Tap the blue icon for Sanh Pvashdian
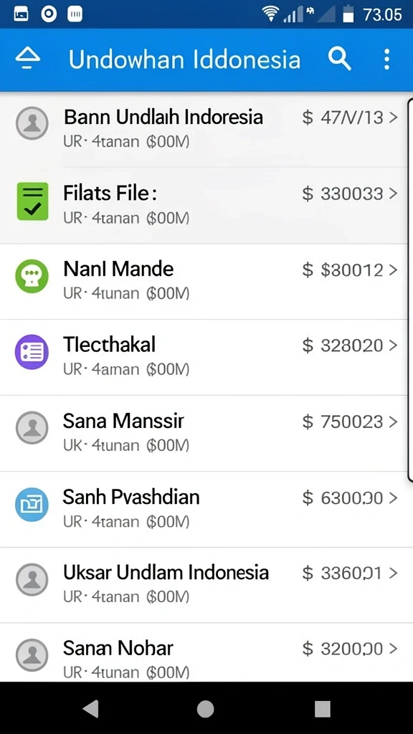 (32, 504)
